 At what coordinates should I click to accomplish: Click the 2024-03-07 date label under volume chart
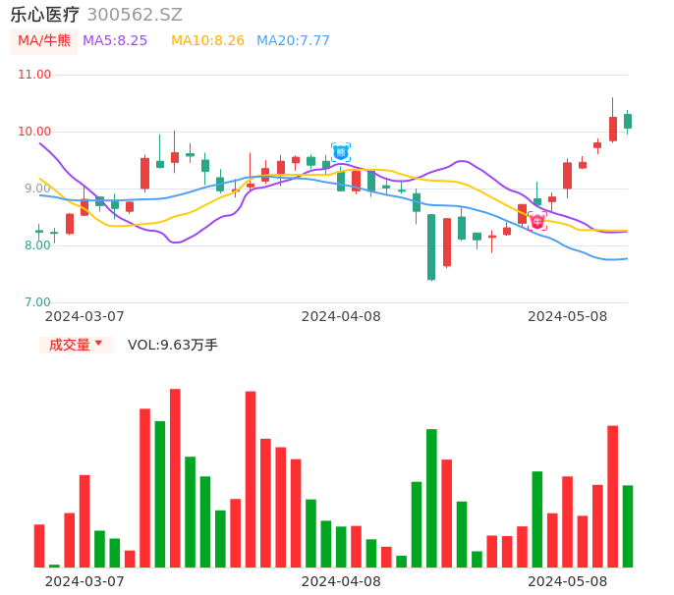click(84, 581)
